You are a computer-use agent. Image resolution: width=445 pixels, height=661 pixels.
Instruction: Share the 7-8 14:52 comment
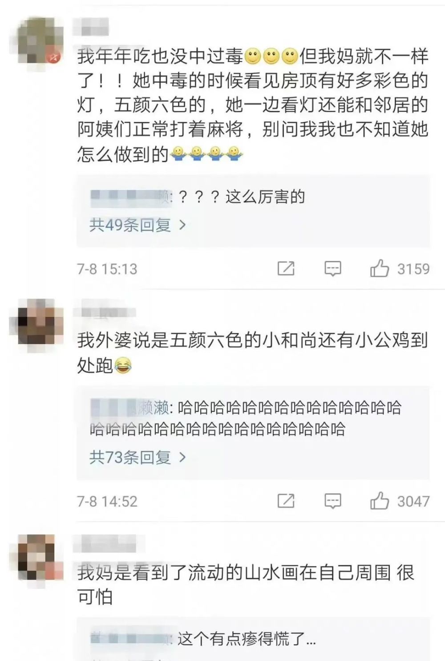click(x=286, y=501)
